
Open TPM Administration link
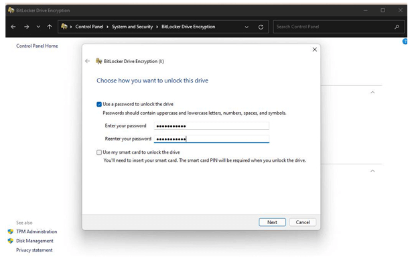point(37,232)
